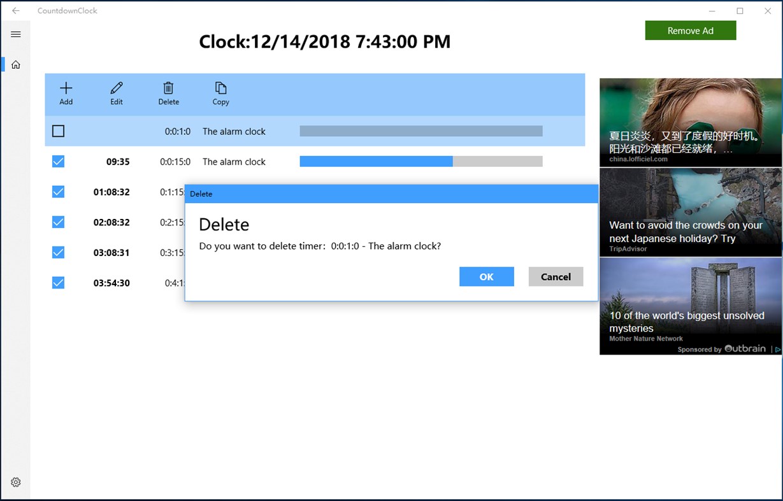Use the Copy timer tool

[x=220, y=93]
